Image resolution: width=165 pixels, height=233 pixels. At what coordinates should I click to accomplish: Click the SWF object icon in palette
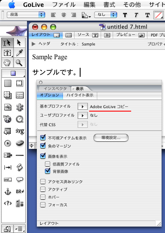[7, 119]
